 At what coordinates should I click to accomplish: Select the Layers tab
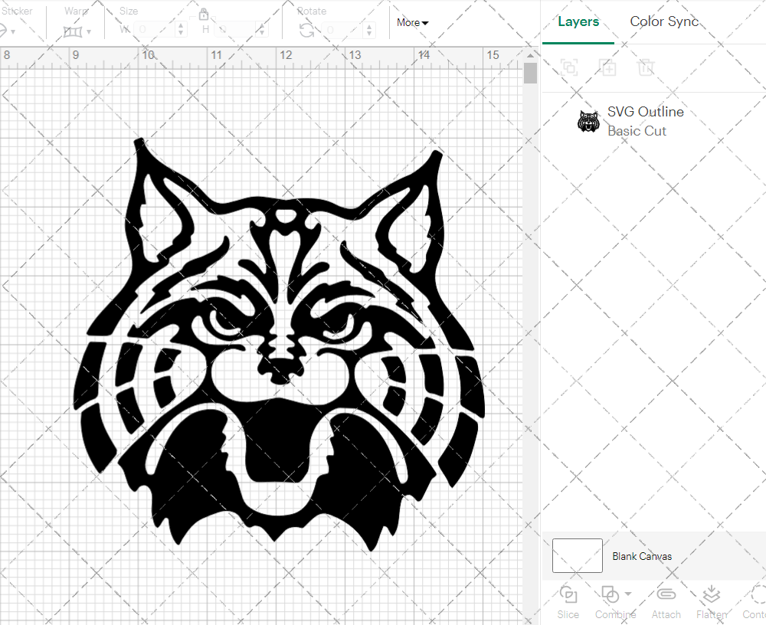[x=578, y=21]
